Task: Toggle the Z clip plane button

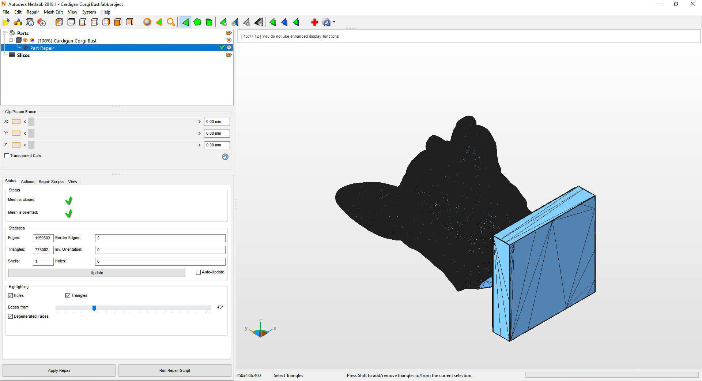Action: (16, 145)
